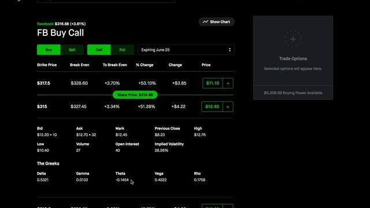This screenshot has height=208, width=370.
Task: Click the Bid value $12.20 × 10
Action: click(x=47, y=135)
